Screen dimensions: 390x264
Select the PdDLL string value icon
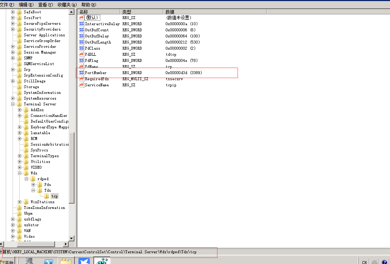pos(82,54)
